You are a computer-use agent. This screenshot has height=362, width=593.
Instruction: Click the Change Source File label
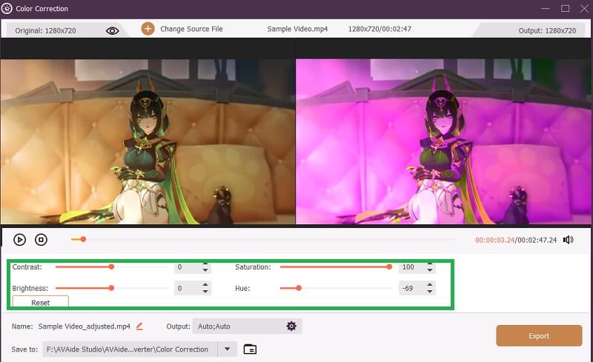(191, 29)
